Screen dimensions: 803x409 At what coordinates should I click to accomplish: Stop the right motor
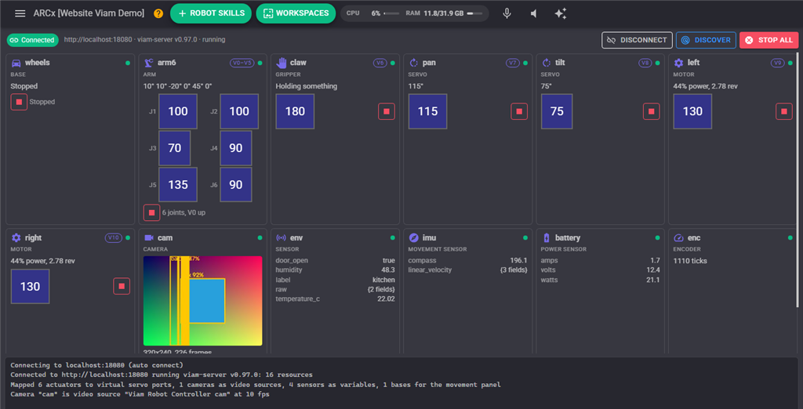tap(122, 286)
